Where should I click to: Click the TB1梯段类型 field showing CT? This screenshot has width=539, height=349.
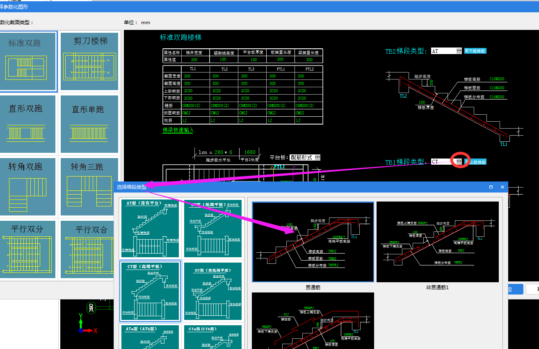click(x=443, y=161)
